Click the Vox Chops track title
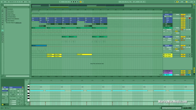This screenshot has height=110, width=196. pos(168,54)
